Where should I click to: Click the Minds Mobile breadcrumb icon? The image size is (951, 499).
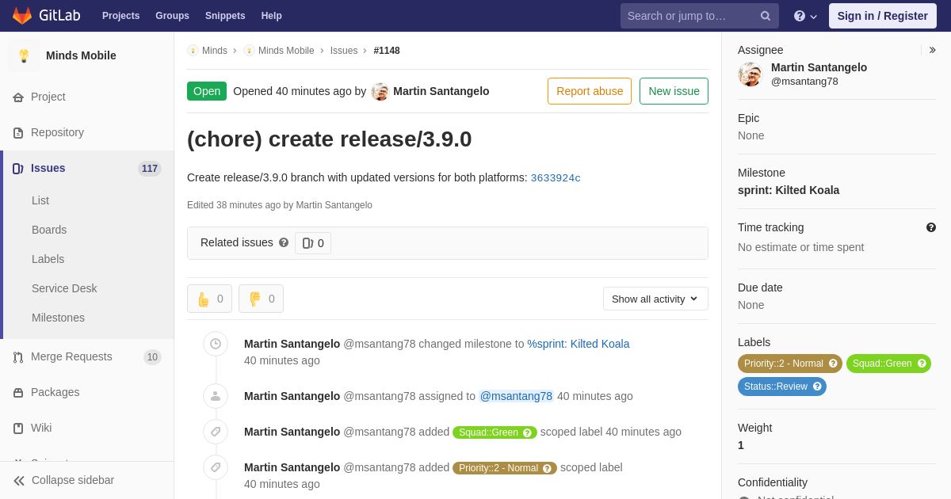(249, 51)
